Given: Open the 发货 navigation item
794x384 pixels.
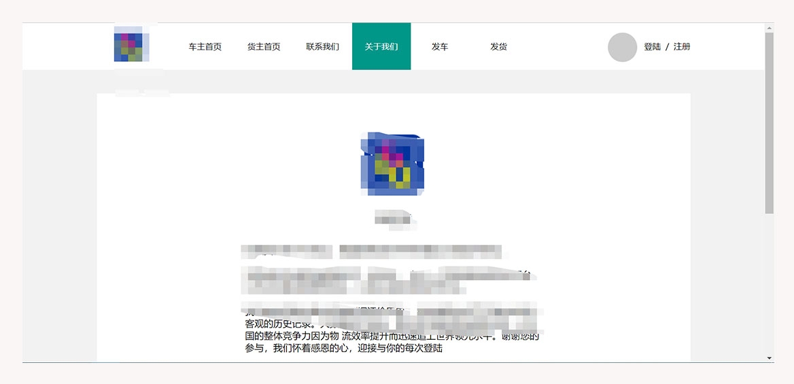Looking at the screenshot, I should click(498, 47).
